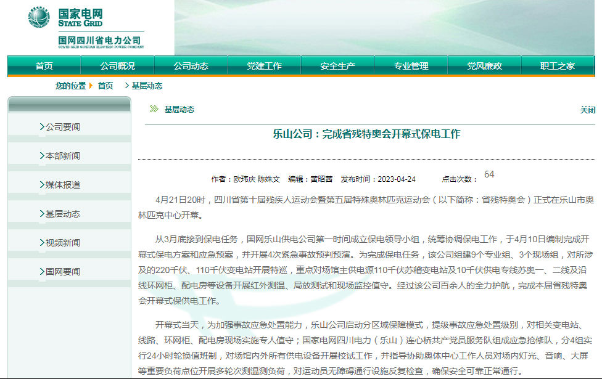This screenshot has width=602, height=379.
Task: Click the 首页 breadcrumb link
Action: coord(105,86)
